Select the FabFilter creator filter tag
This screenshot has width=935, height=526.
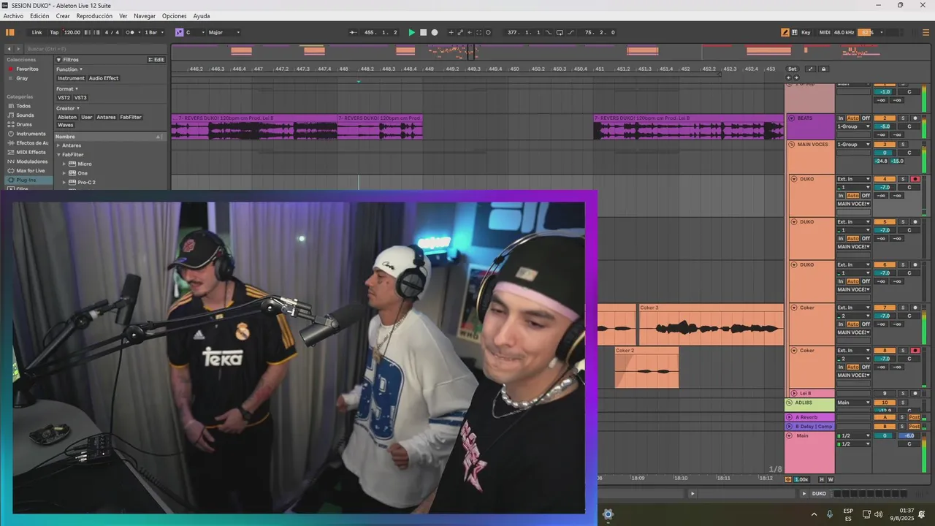[x=131, y=117]
